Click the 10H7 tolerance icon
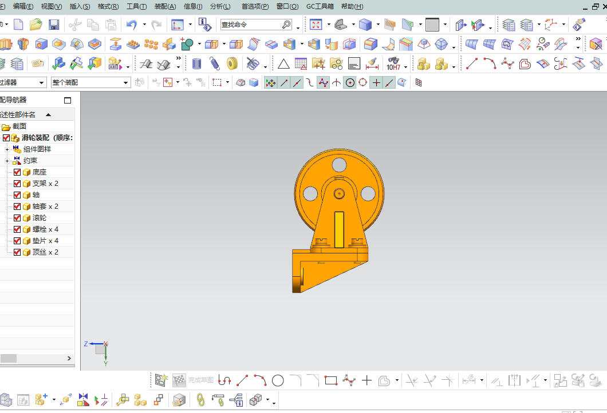Viewport: 607px width, 413px height. coord(393,63)
